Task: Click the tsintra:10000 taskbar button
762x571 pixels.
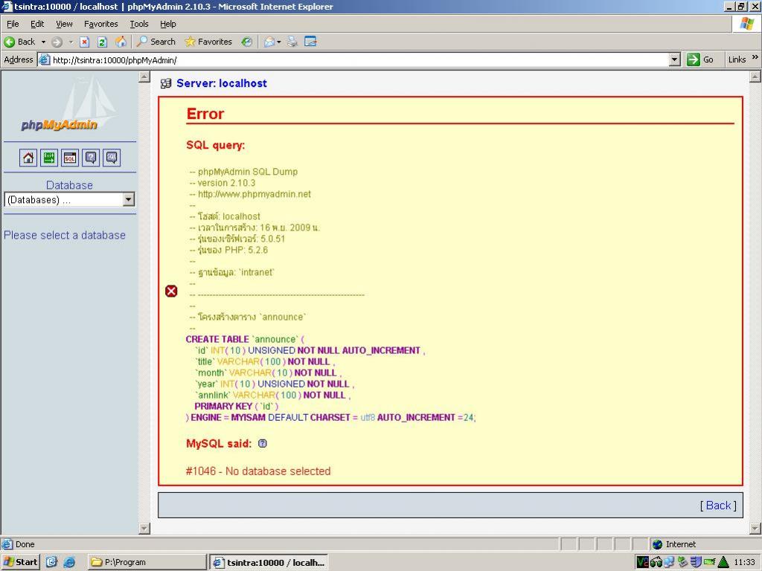Action: pyautogui.click(x=269, y=562)
